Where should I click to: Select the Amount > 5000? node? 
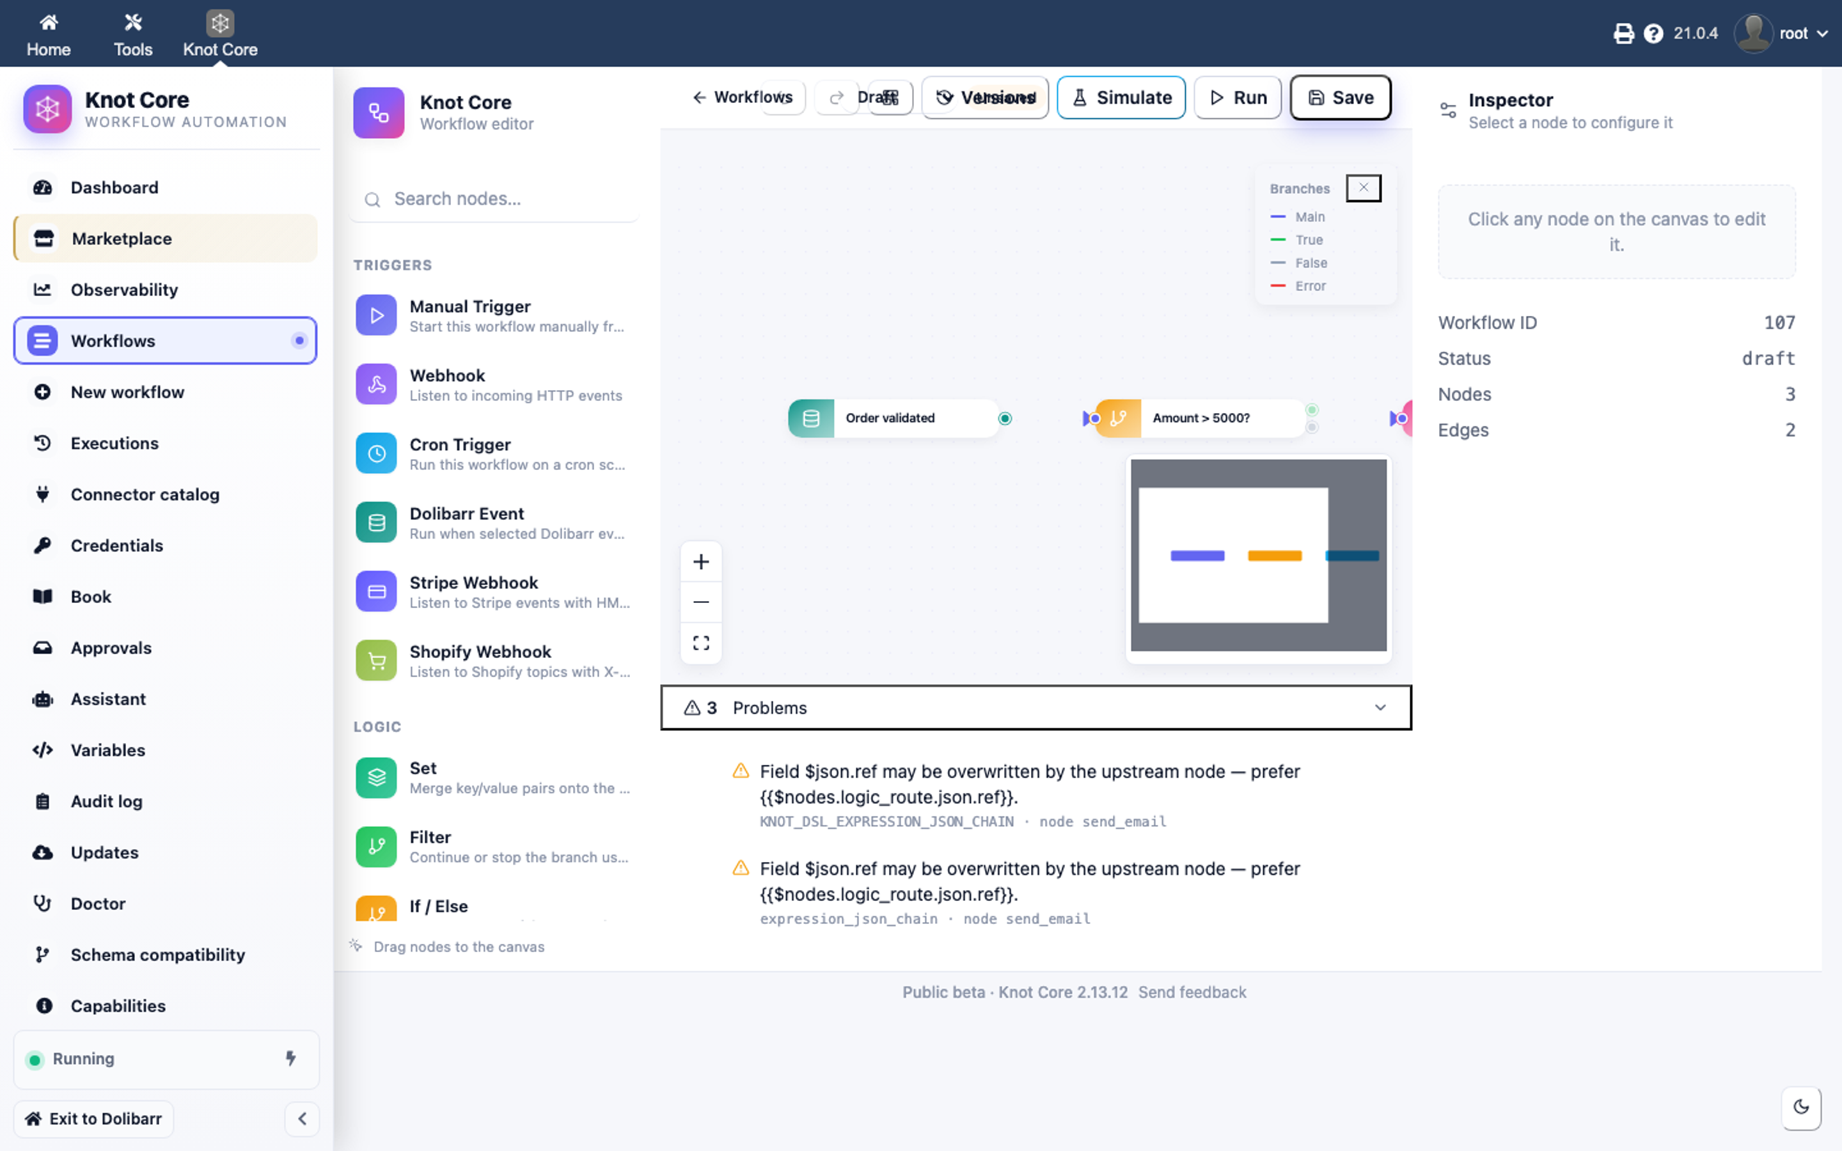click(x=1200, y=418)
